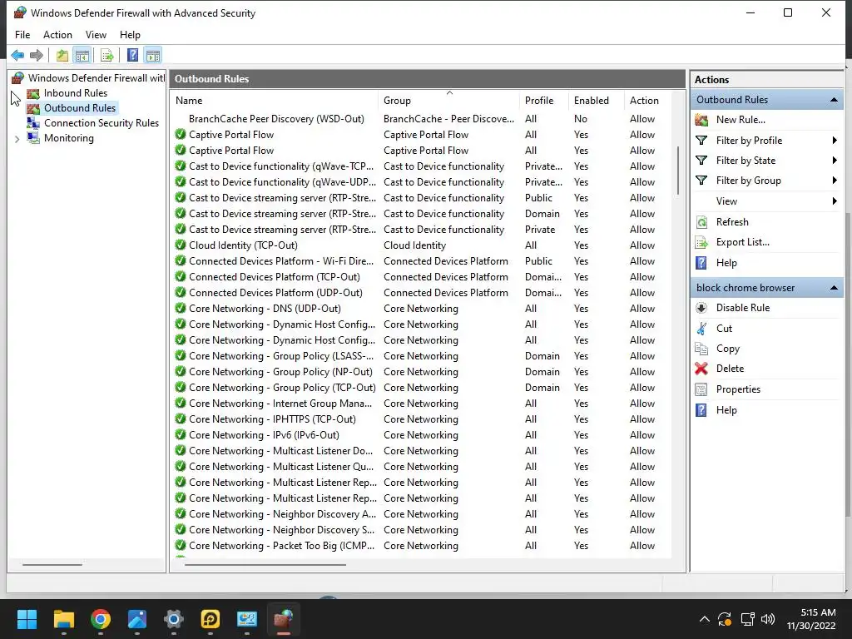The height and width of the screenshot is (639, 852).
Task: Show hidden tray icons chevron
Action: (x=704, y=619)
